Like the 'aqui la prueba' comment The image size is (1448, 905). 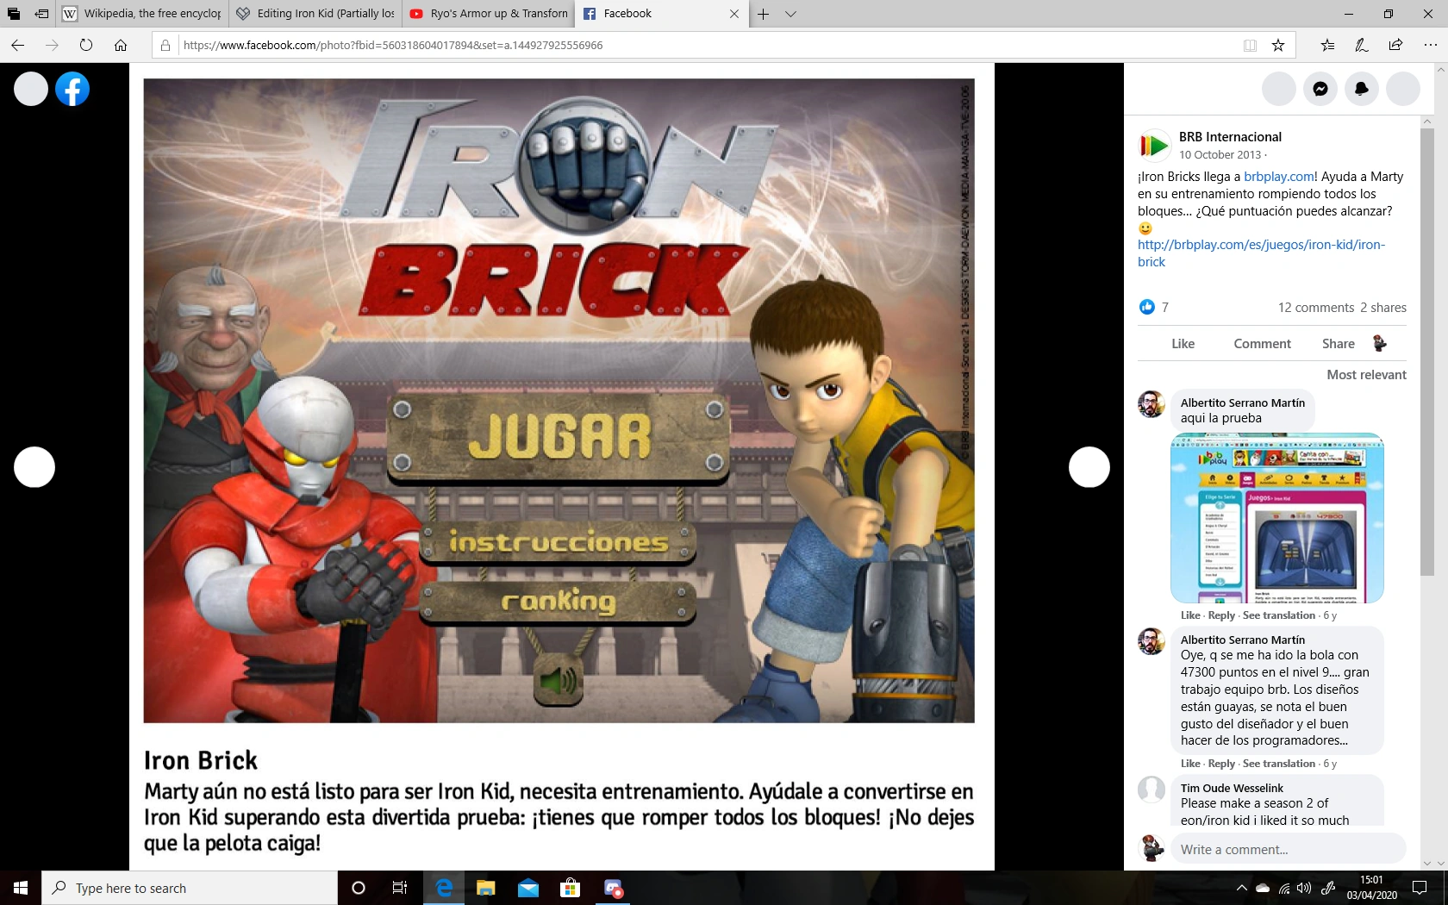[x=1190, y=615]
